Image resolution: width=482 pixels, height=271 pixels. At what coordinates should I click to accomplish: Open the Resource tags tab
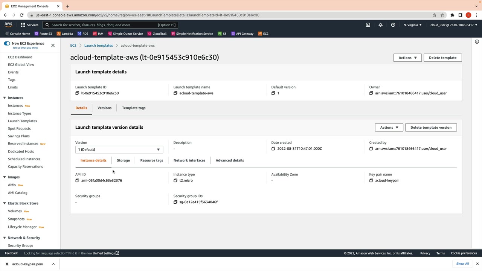click(152, 160)
